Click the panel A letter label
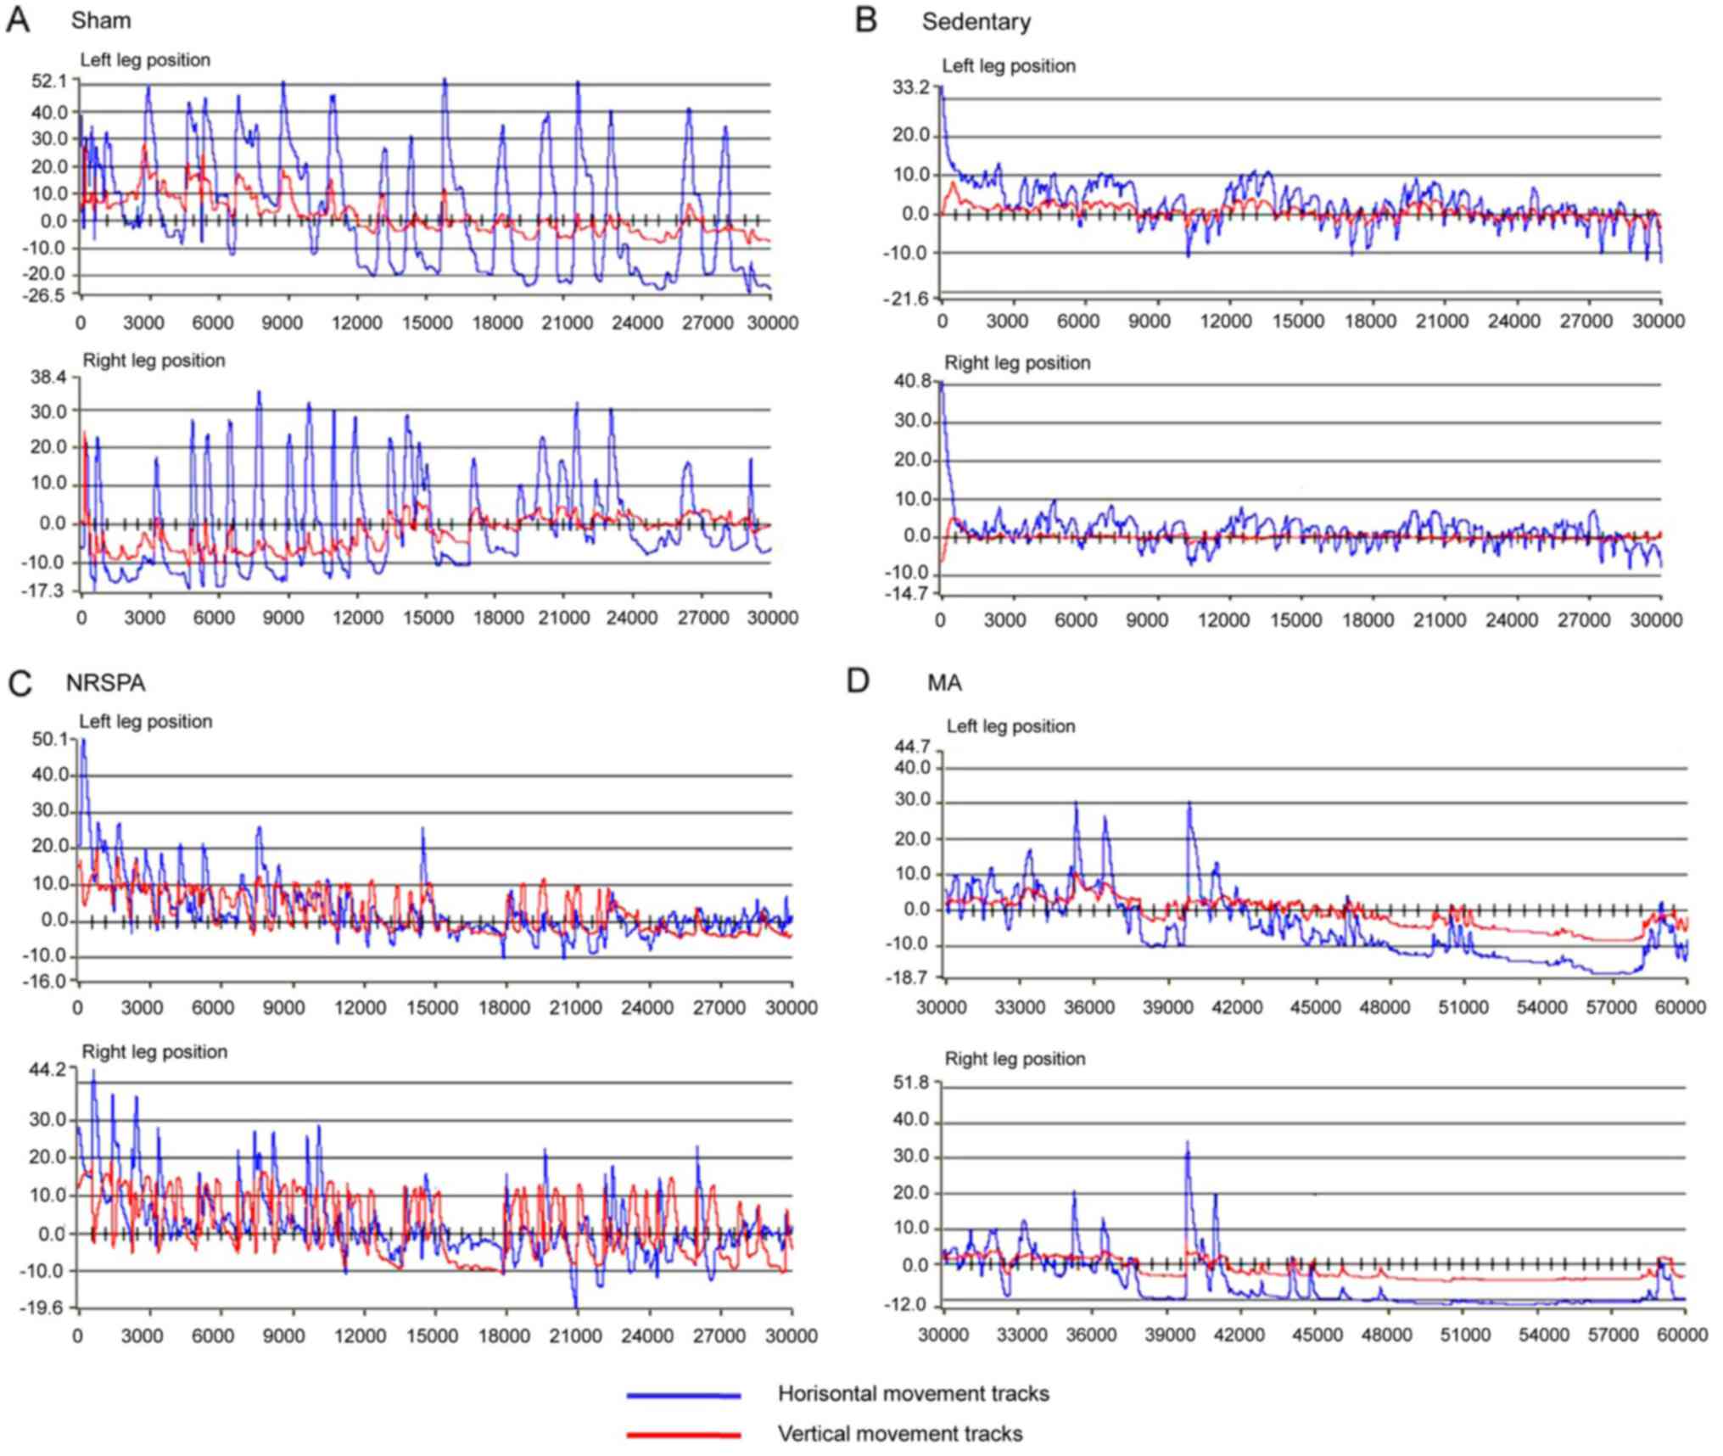The height and width of the screenshot is (1456, 1723). tap(18, 20)
